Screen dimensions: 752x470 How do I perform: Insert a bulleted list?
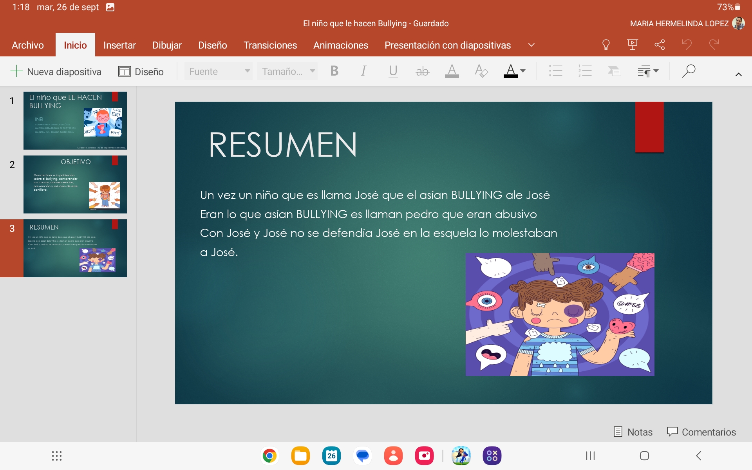[555, 71]
